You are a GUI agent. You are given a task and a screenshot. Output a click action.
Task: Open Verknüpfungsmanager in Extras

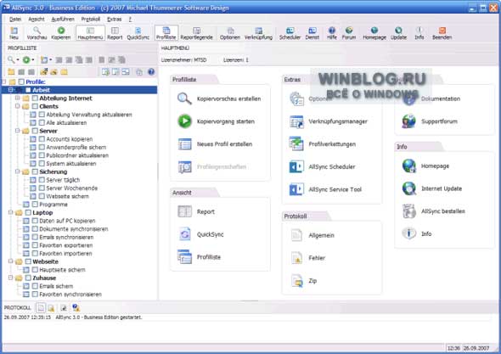(338, 121)
